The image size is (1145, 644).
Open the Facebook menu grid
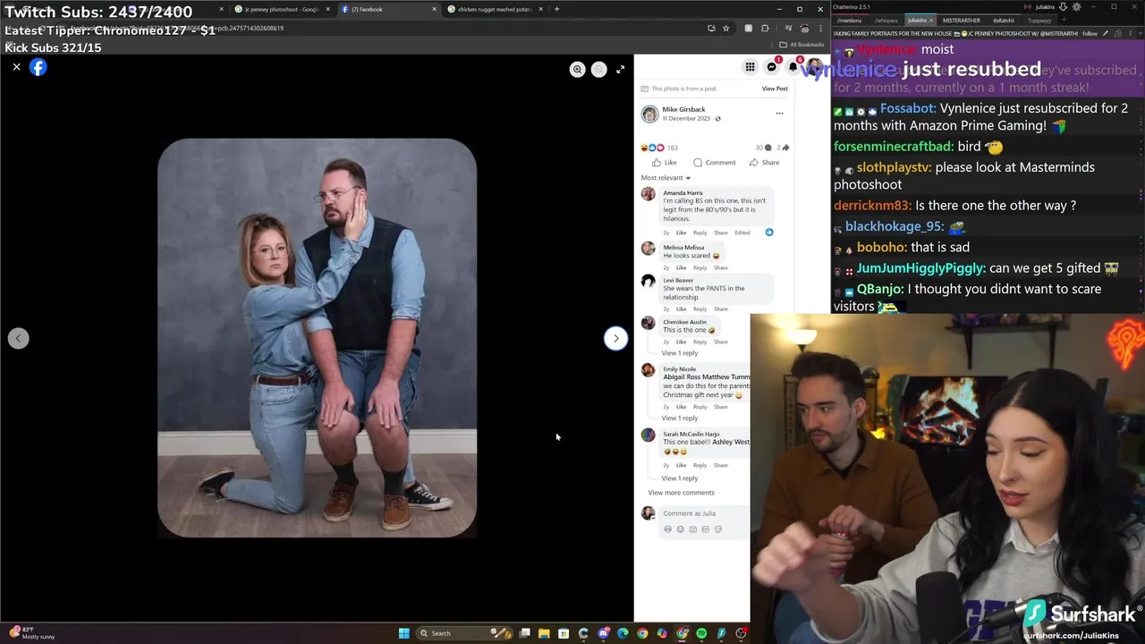(x=750, y=67)
